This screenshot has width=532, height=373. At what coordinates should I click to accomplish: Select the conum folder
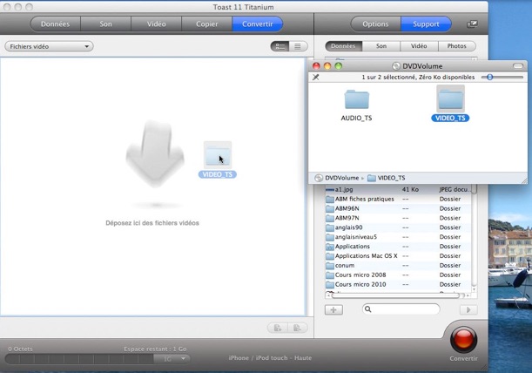coord(398,266)
